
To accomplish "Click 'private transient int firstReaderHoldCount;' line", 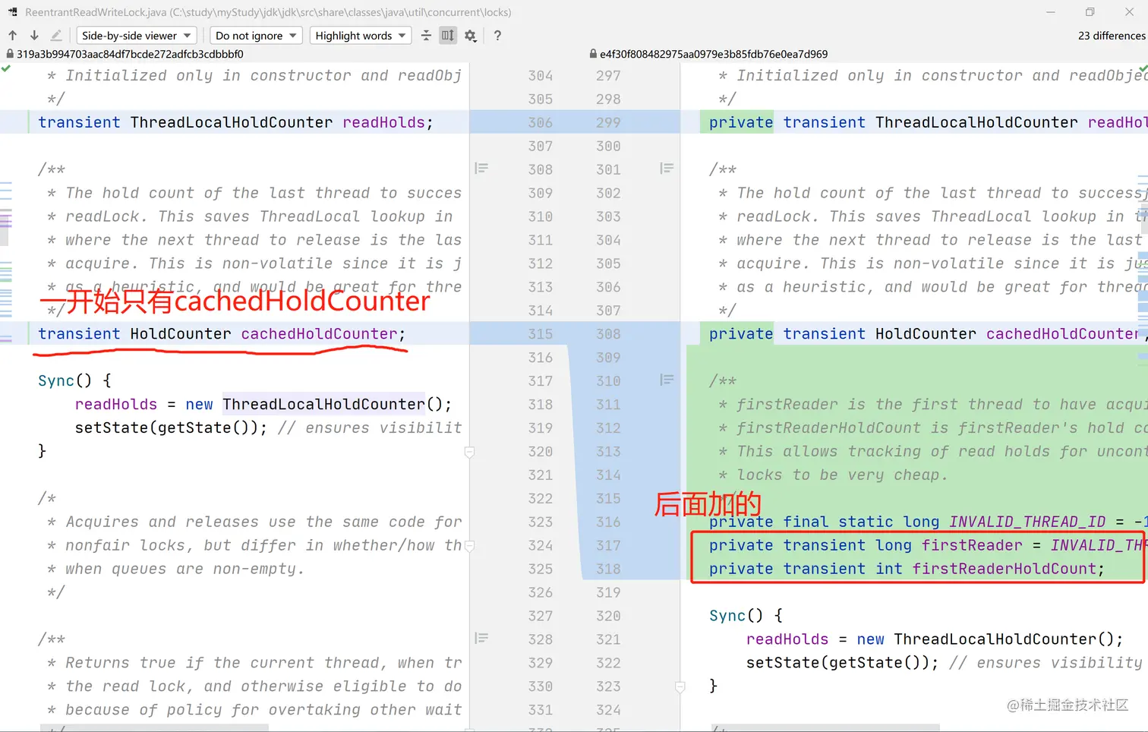I will coord(907,569).
